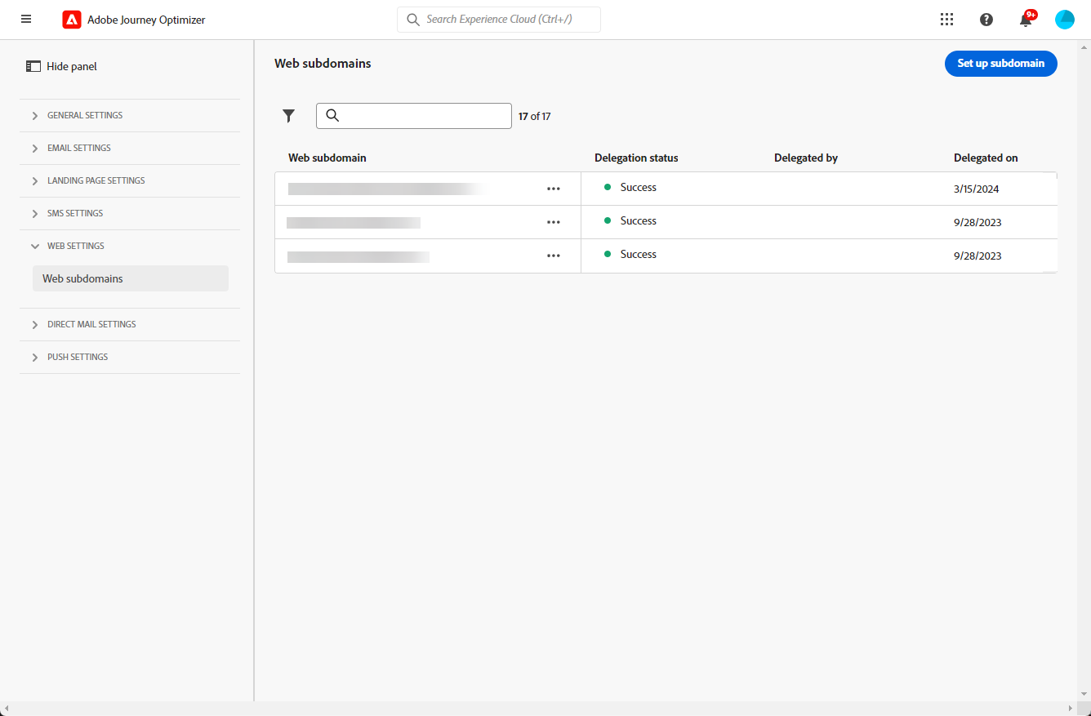Screen dimensions: 1091x716
Task: Open the user profile avatar
Action: (x=1064, y=20)
